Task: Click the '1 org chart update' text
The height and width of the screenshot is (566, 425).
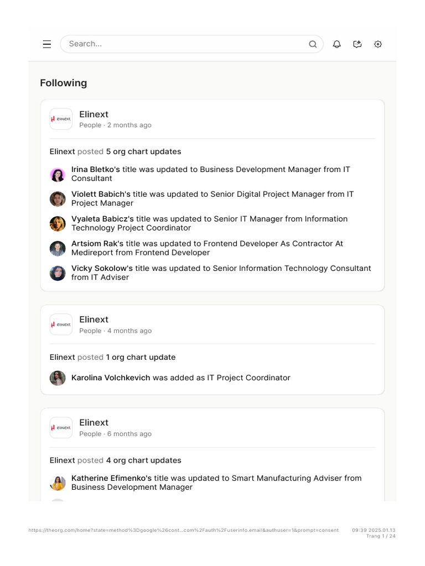Action: (141, 358)
